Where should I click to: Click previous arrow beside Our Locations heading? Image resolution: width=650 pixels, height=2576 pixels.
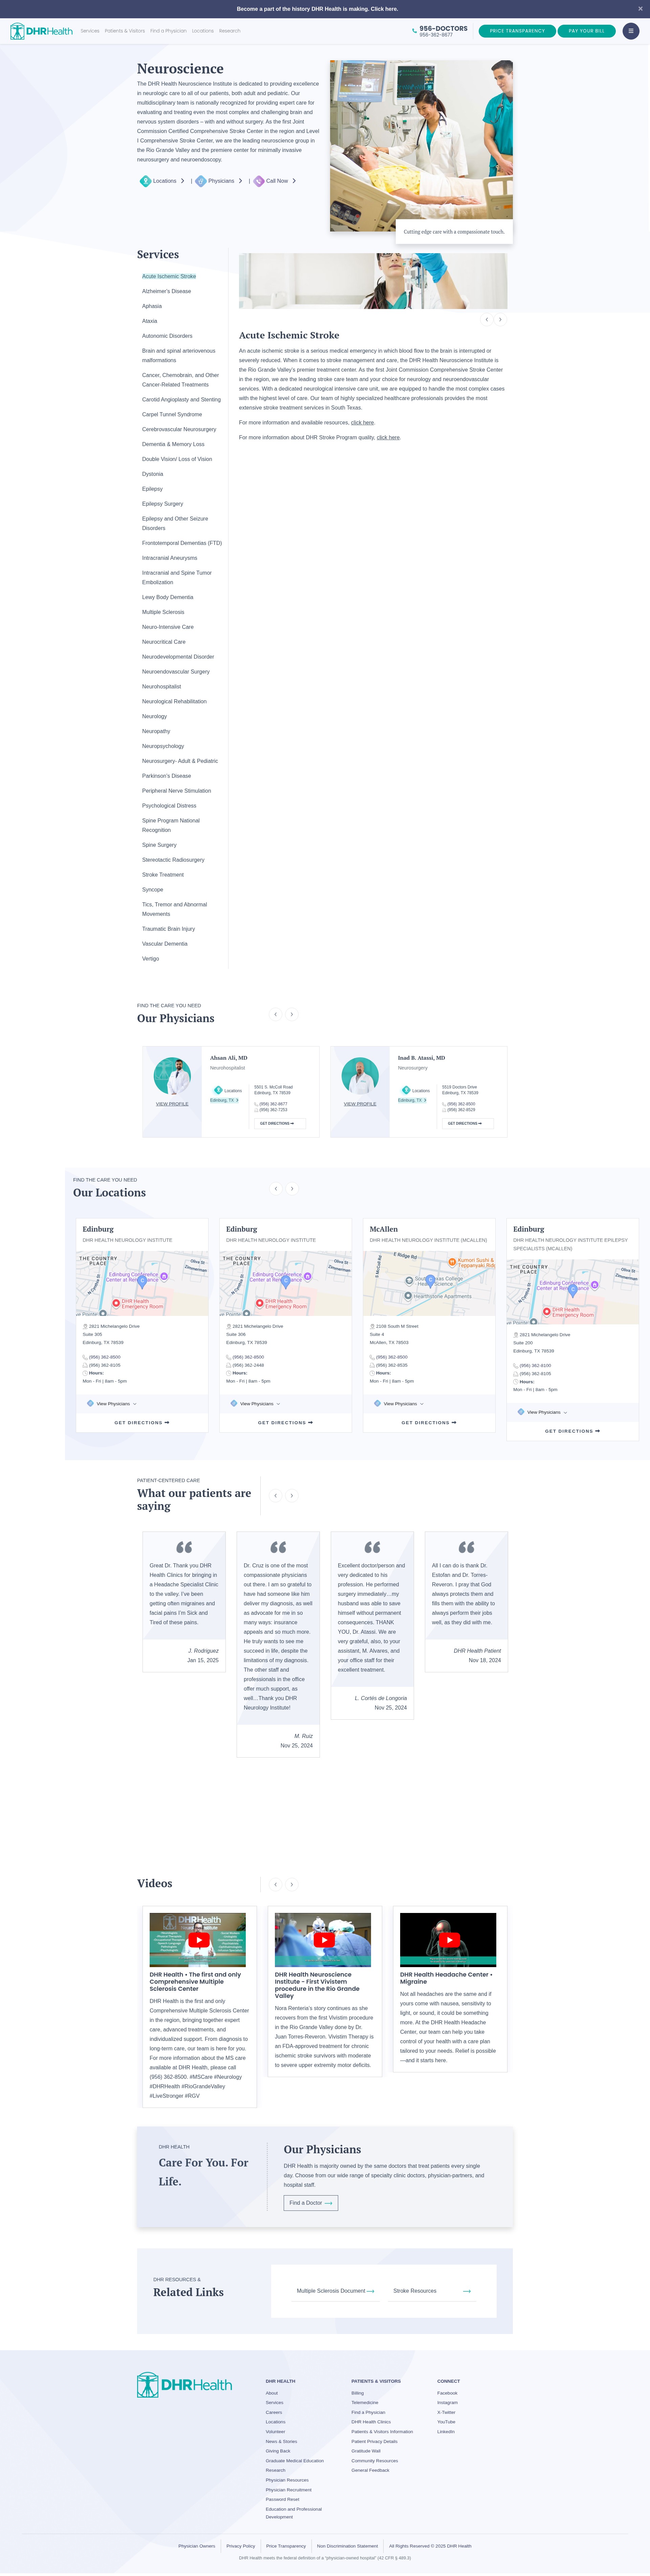coord(276,1189)
